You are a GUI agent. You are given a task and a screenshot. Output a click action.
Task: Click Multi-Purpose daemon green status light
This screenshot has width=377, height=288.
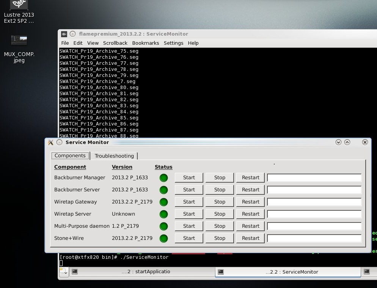(164, 226)
